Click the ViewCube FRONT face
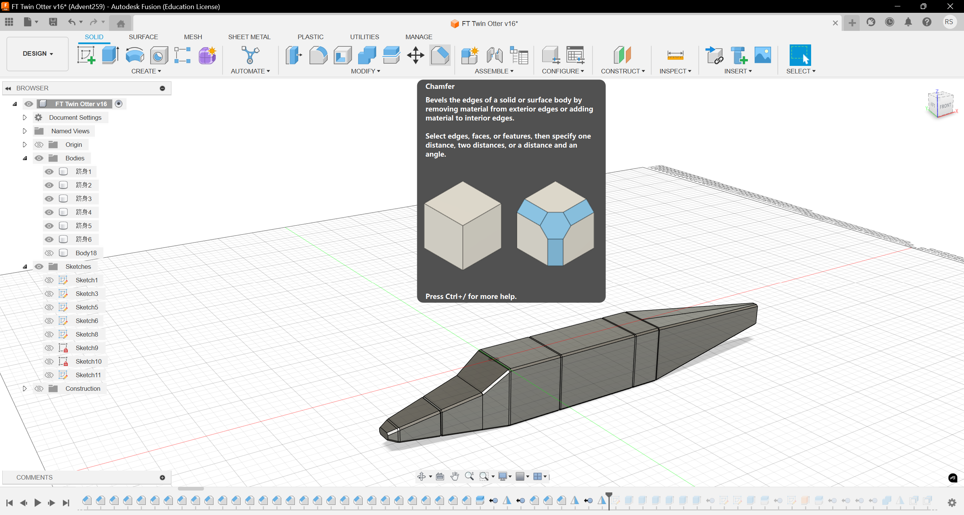 (946, 106)
